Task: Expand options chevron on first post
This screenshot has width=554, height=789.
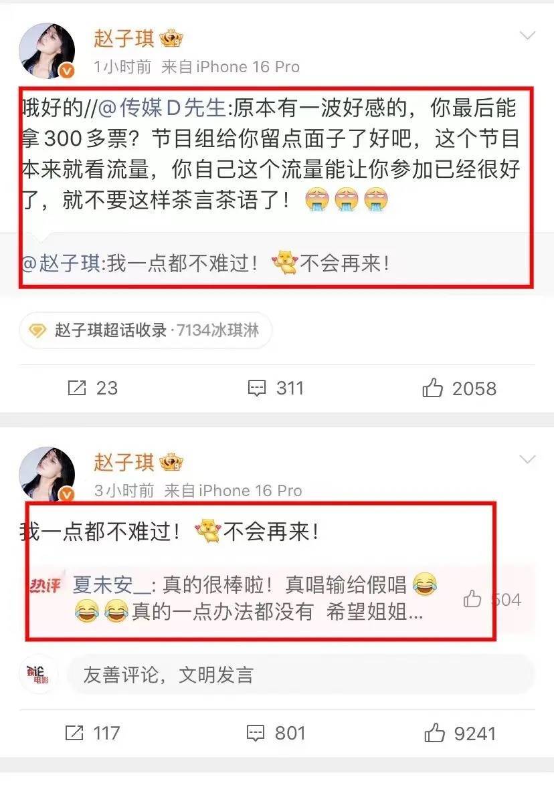Action: [x=527, y=35]
